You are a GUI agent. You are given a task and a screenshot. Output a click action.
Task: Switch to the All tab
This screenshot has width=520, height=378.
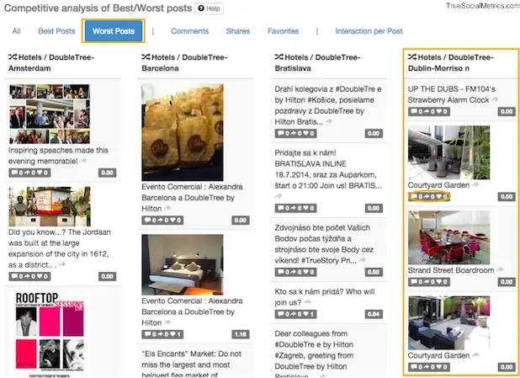coord(16,31)
